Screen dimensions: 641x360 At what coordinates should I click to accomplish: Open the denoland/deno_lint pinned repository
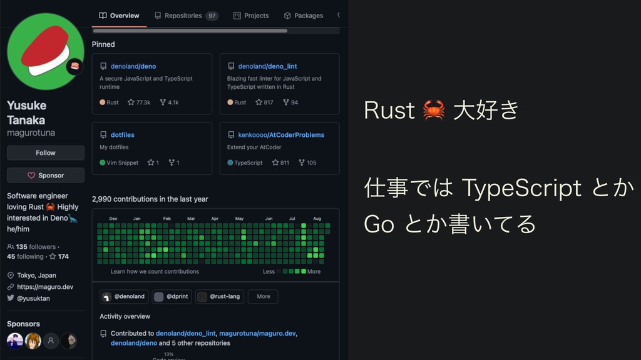[267, 66]
